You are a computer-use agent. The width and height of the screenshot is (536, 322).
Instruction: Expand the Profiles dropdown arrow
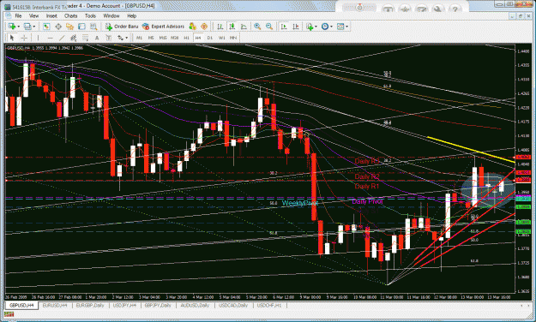pyautogui.click(x=33, y=27)
